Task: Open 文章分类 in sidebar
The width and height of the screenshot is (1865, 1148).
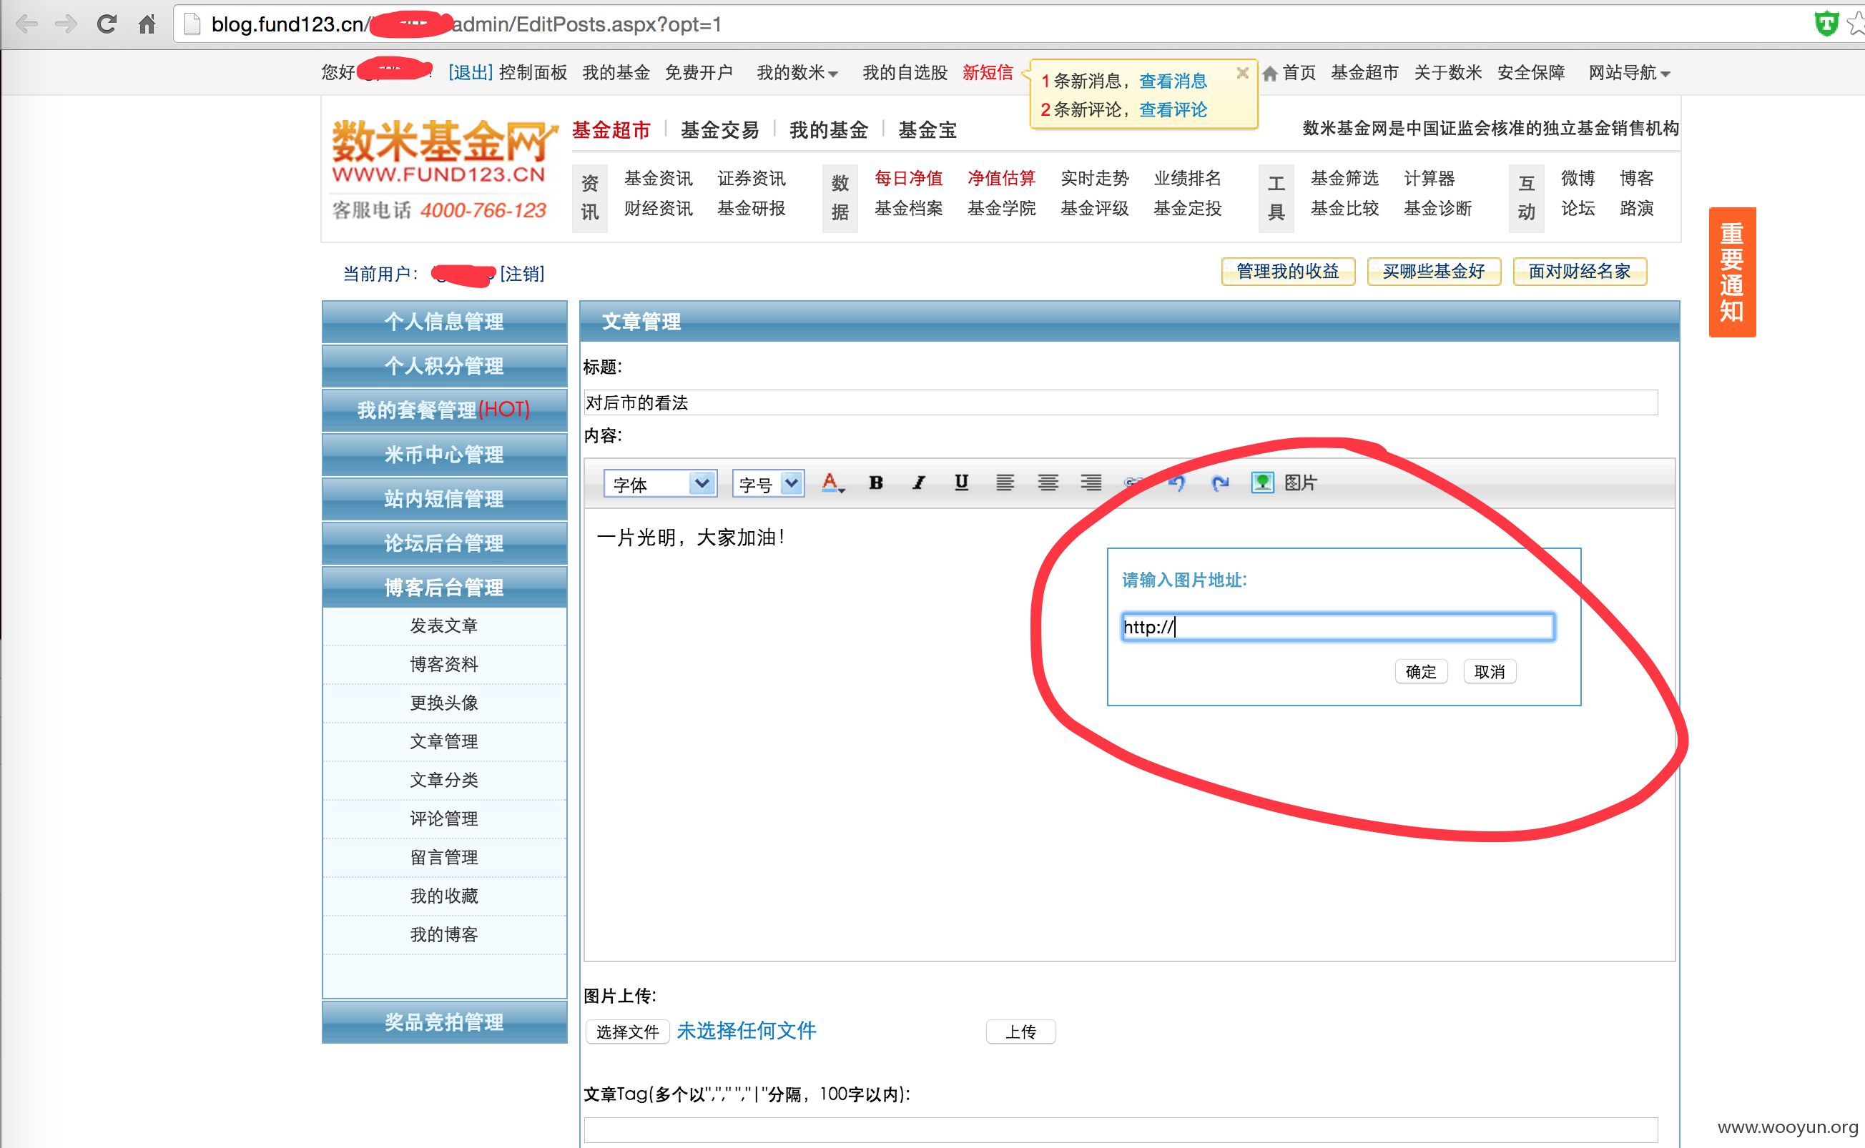Action: pyautogui.click(x=444, y=780)
